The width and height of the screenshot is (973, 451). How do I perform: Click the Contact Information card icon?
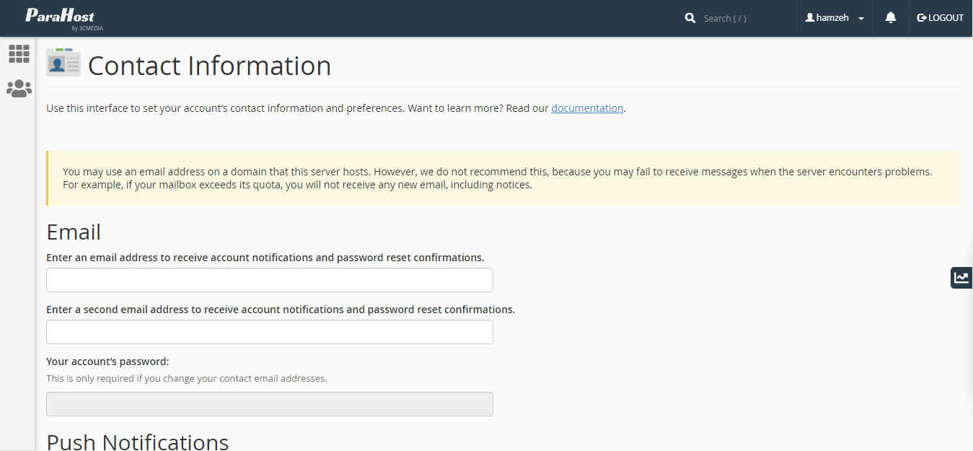[x=63, y=64]
